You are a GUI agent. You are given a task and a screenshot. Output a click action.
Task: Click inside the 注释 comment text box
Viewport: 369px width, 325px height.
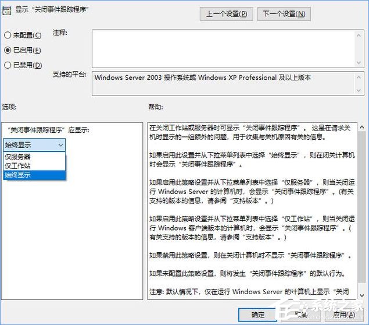click(x=223, y=48)
